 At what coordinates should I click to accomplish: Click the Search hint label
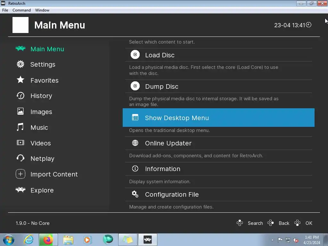255,223
